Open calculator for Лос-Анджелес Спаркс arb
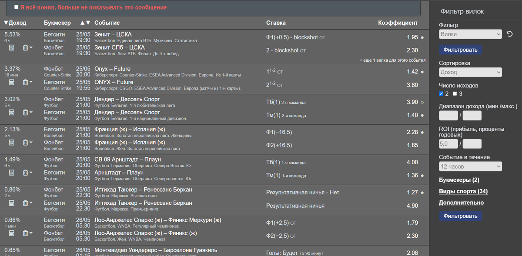This screenshot has height=256, width=522. [x=12, y=233]
